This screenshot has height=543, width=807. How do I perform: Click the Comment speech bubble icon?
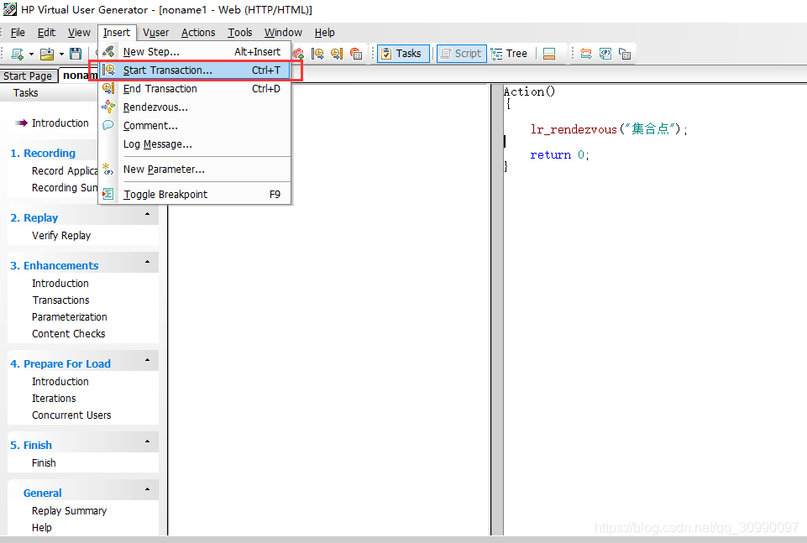[x=108, y=125]
